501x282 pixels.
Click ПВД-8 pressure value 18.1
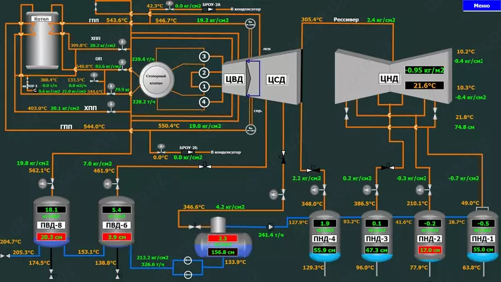51,210
